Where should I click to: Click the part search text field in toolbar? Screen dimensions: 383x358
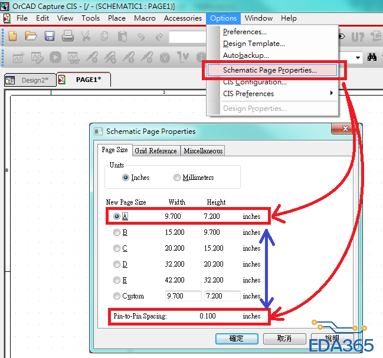coord(188,37)
